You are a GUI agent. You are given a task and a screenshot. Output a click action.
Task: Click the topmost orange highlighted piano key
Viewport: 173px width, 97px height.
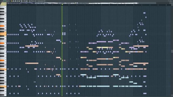click(2, 26)
